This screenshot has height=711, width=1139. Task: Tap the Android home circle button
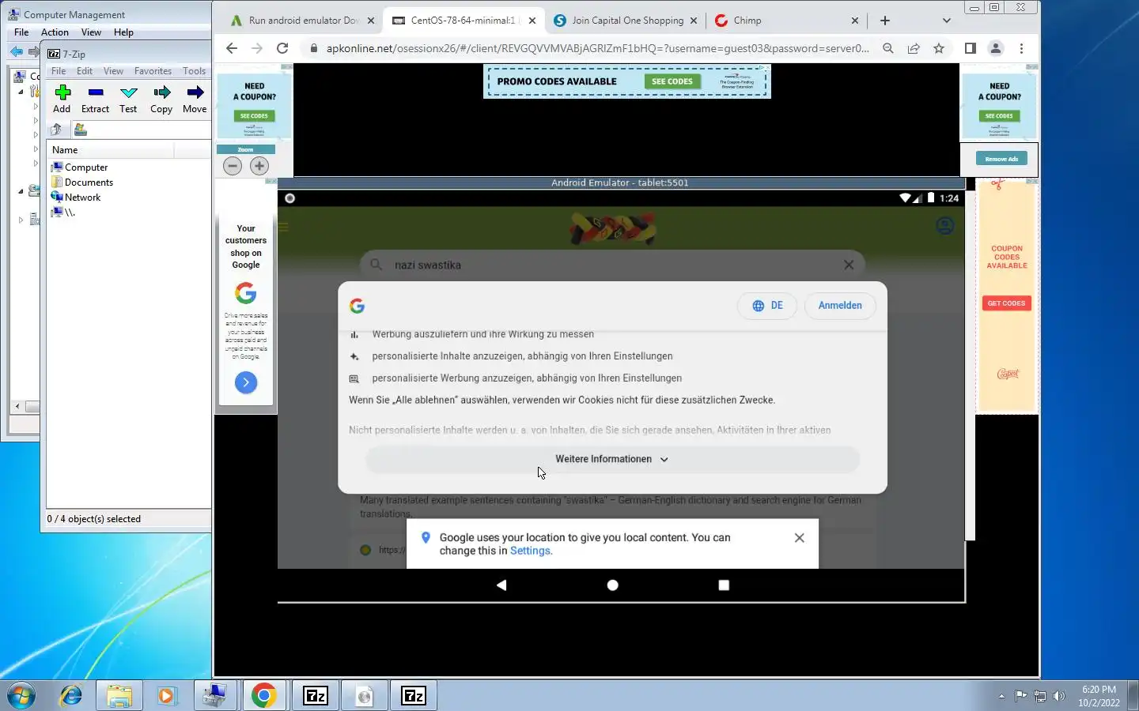point(612,585)
